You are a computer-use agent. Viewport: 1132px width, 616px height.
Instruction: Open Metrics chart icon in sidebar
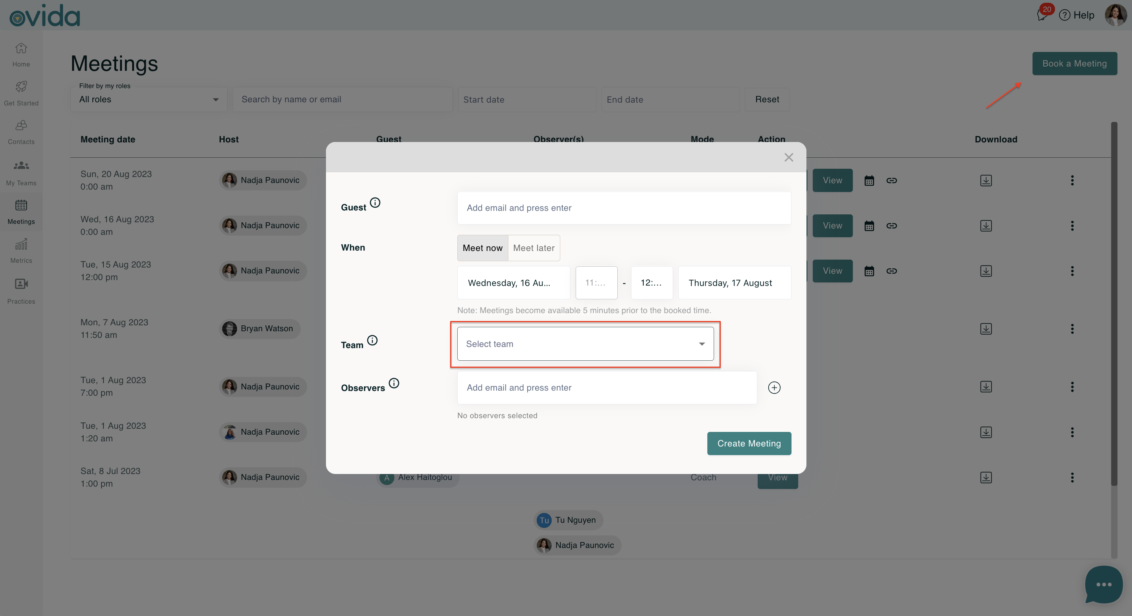point(21,244)
